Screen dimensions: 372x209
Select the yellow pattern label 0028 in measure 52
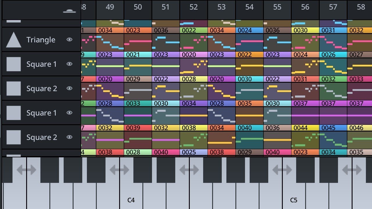pos(194,79)
